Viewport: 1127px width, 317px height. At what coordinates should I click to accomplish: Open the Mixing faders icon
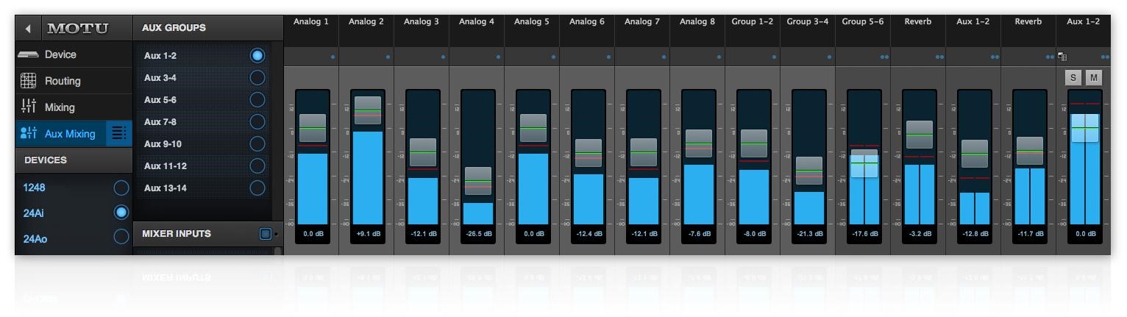click(28, 107)
